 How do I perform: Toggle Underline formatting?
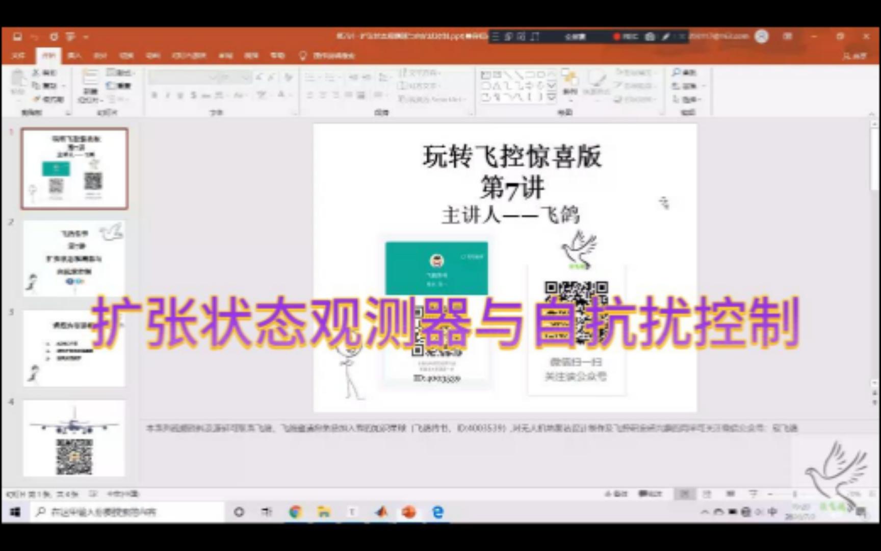(x=180, y=95)
